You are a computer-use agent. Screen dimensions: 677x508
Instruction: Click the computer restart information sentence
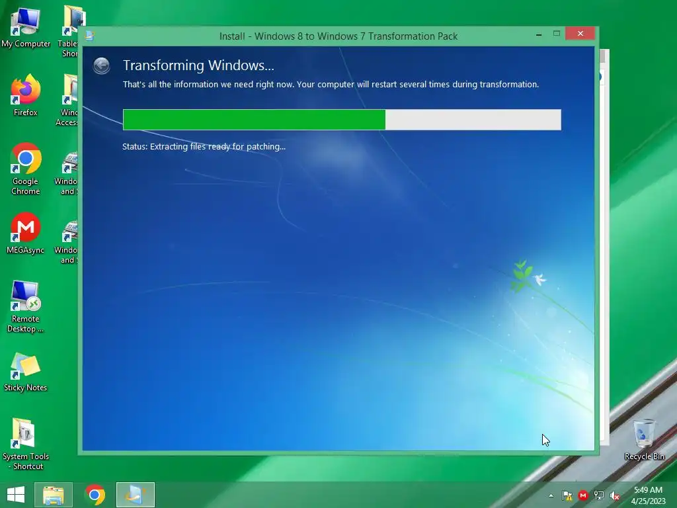pos(331,84)
